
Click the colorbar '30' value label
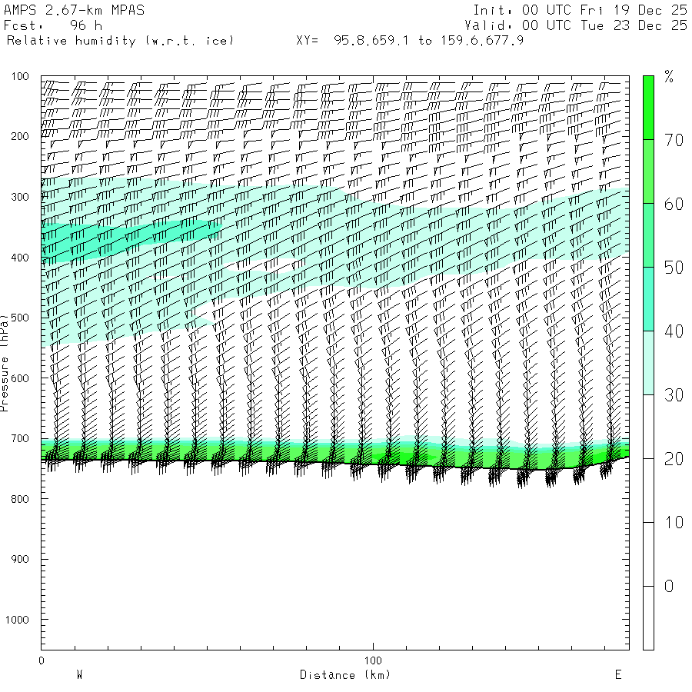(x=674, y=395)
